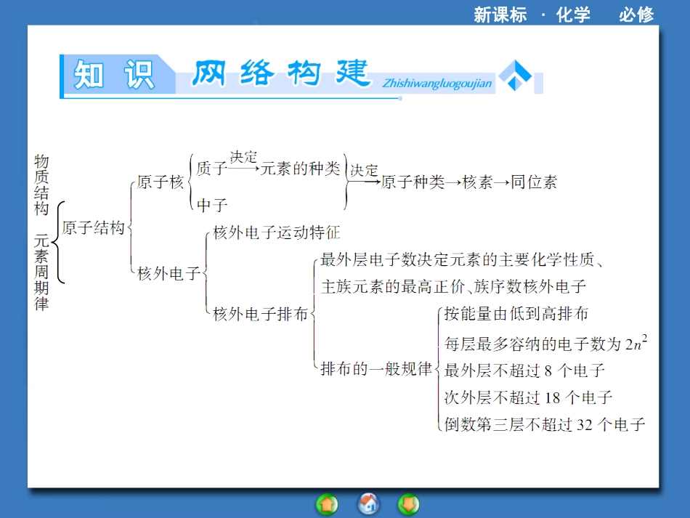Image resolution: width=690 pixels, height=518 pixels.
Task: Click the 核外电子运动特征 text
Action: point(277,232)
